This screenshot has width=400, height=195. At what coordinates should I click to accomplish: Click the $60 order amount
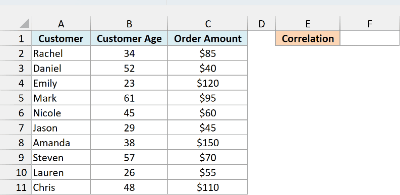point(208,113)
